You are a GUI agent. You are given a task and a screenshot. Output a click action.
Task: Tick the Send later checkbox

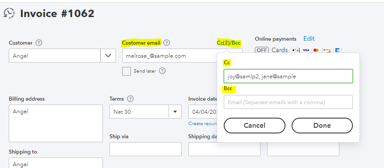(x=127, y=71)
